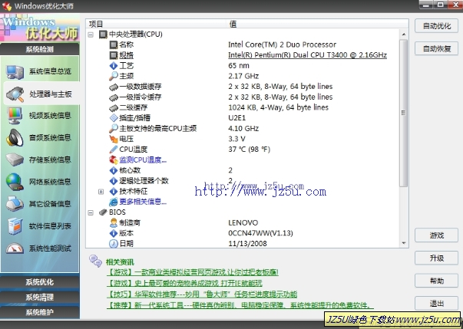Click the icon beside 监测CPU温度

(x=114, y=160)
